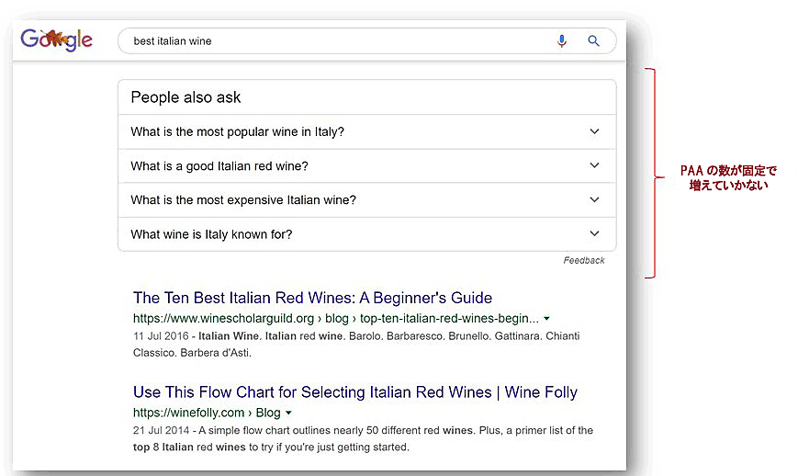Click the winescholarguild.org URL breadcrumb

pyautogui.click(x=335, y=318)
